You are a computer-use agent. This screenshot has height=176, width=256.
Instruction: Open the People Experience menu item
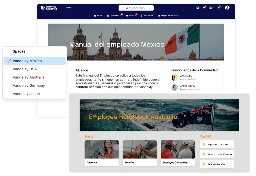pyautogui.click(x=168, y=16)
